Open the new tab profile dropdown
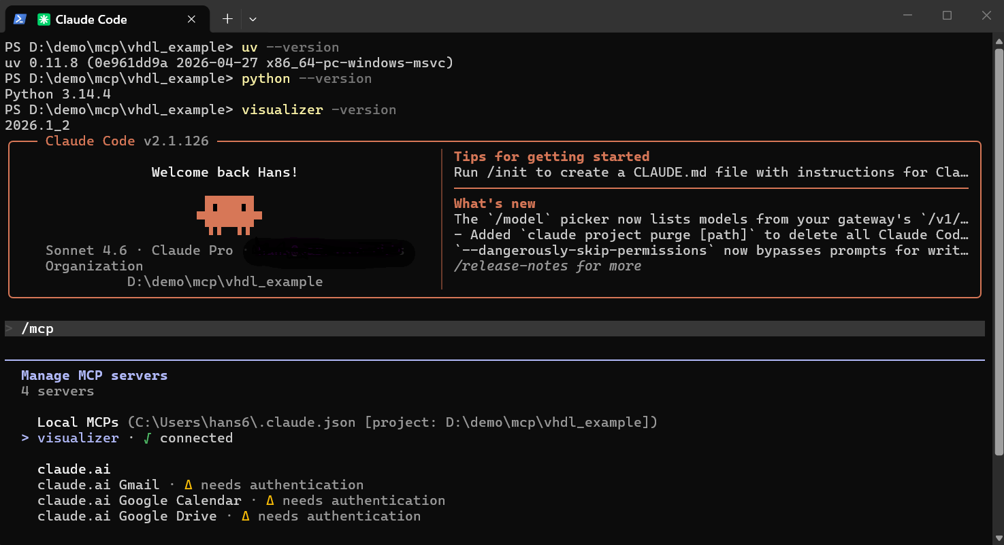The width and height of the screenshot is (1004, 545). (x=253, y=19)
